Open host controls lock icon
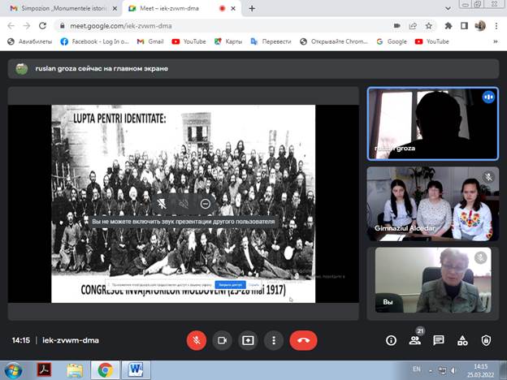 486,340
